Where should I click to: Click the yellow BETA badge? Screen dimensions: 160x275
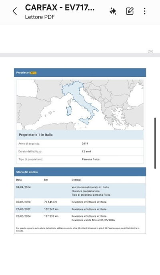[x=33, y=73]
